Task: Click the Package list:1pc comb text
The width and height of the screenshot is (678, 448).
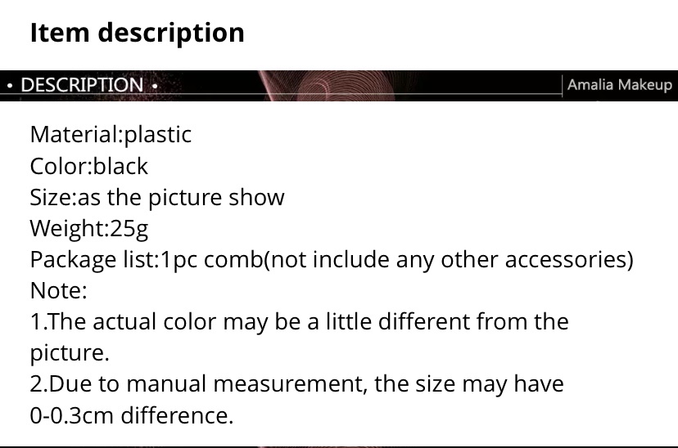Action: [x=146, y=260]
